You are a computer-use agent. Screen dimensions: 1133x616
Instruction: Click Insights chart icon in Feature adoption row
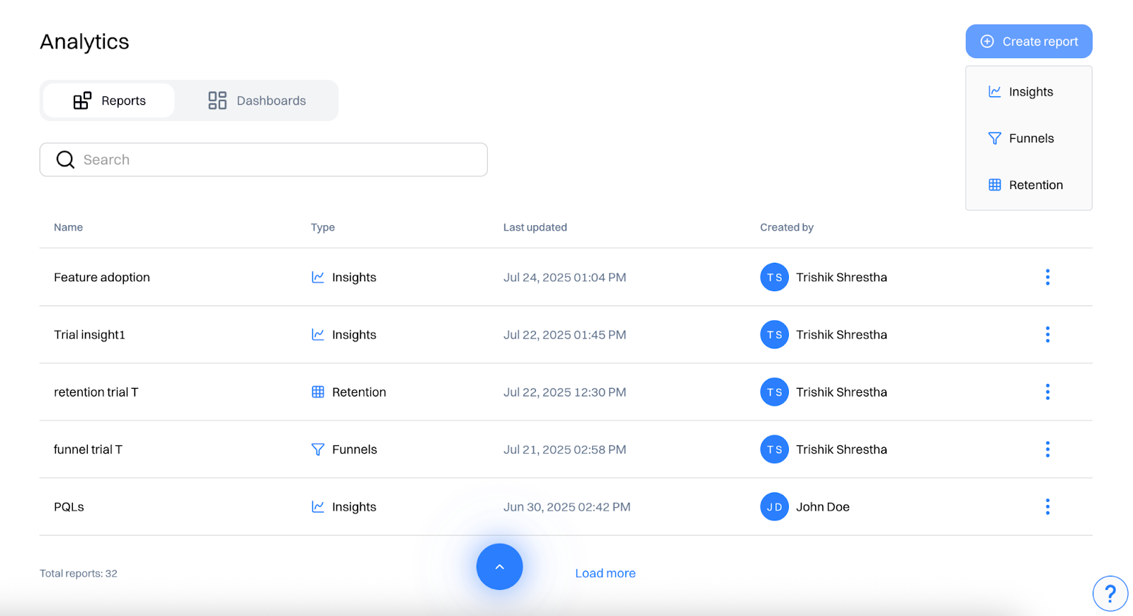click(318, 278)
